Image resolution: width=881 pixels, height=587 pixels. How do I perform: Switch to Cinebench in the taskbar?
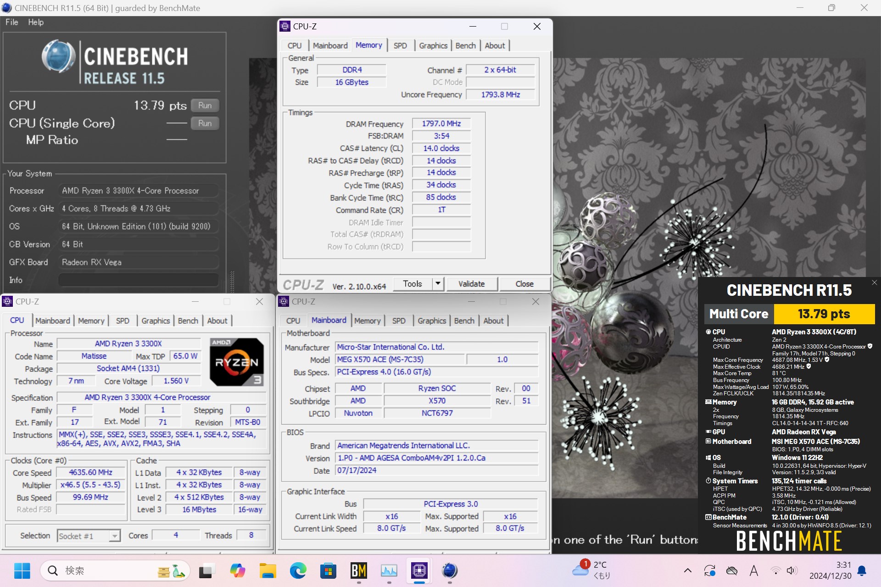pyautogui.click(x=449, y=570)
